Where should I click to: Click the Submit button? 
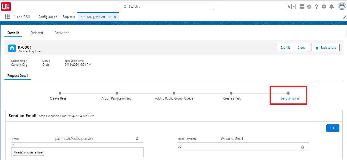pos(285,47)
